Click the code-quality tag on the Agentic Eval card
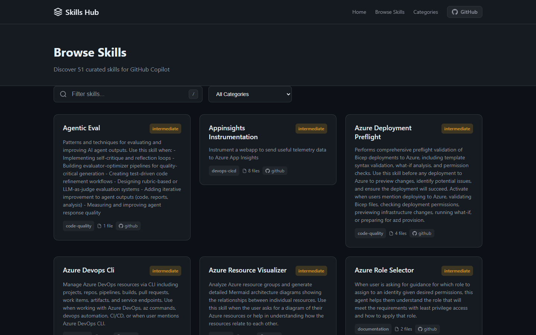The height and width of the screenshot is (335, 536). 79,226
